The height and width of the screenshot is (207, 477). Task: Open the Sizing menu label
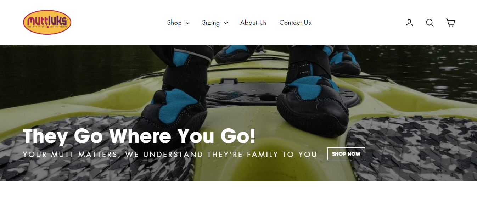coord(211,23)
